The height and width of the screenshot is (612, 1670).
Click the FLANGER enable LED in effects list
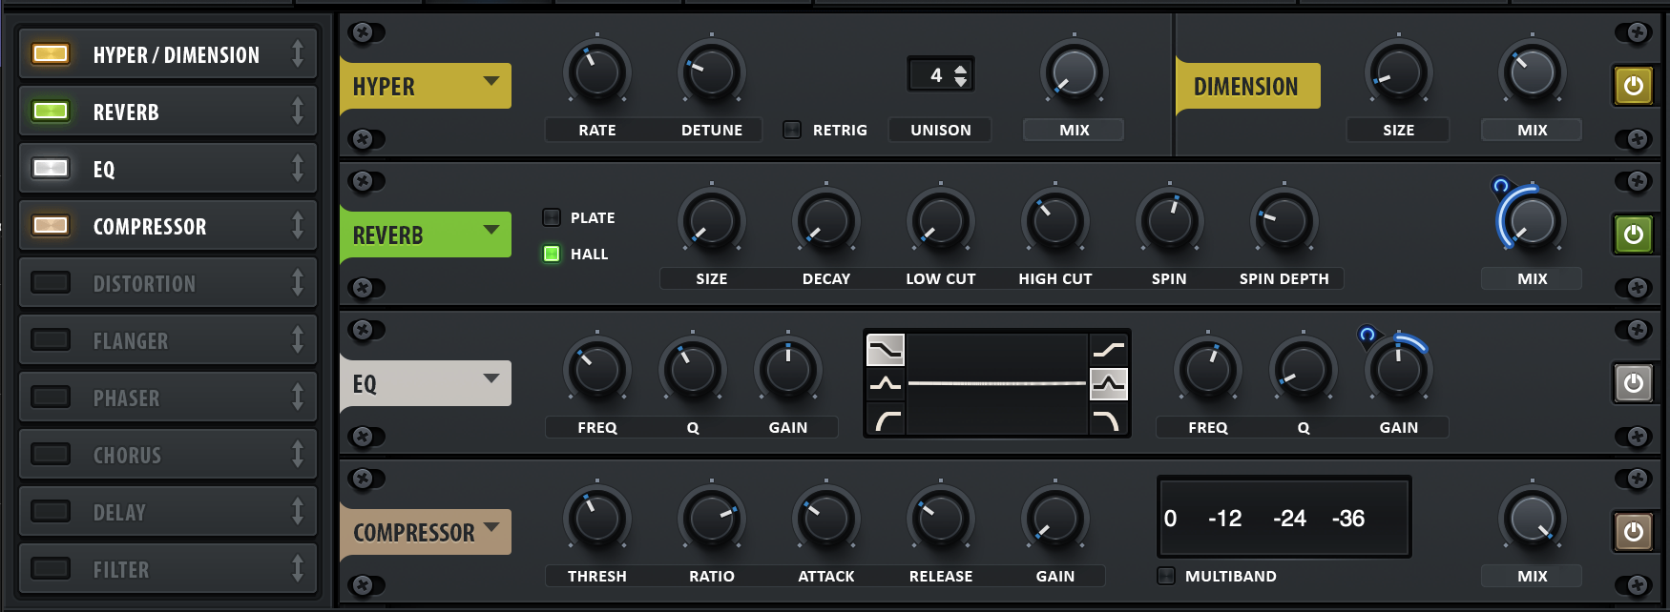pos(51,339)
